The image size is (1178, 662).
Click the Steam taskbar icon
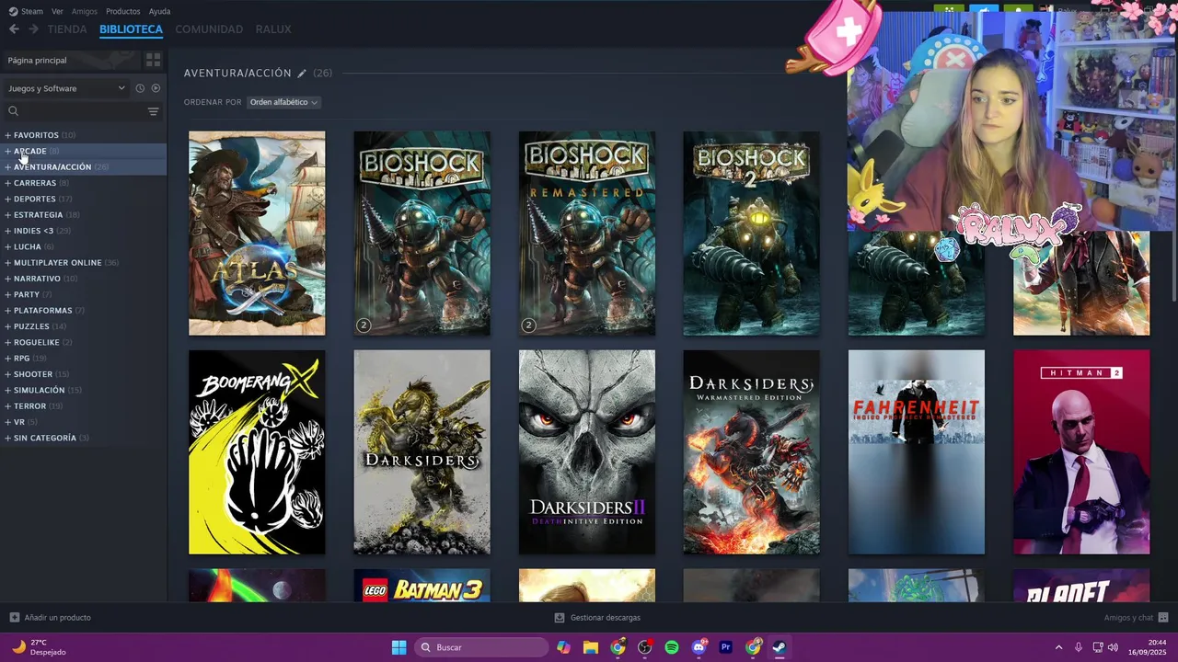point(780,647)
